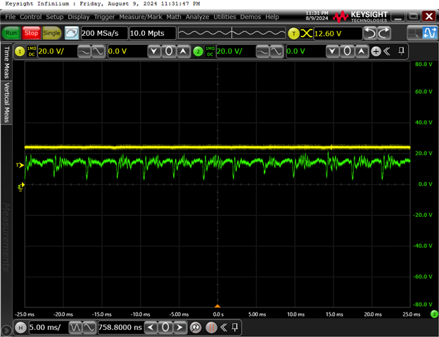Add a channel with the plus icon
The height and width of the screenshot is (337, 439).
(376, 51)
